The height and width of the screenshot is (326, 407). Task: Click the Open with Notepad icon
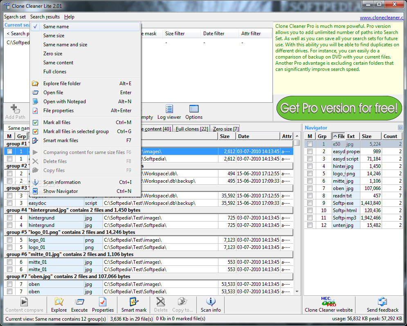35,102
